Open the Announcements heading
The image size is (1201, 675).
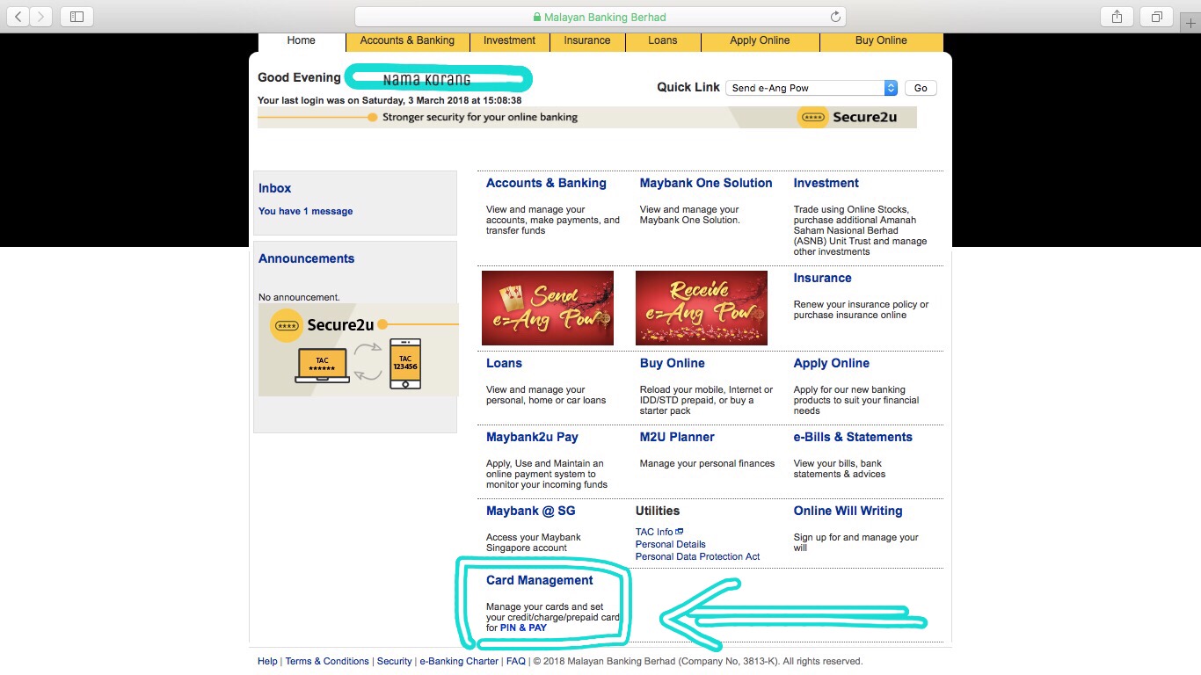(x=306, y=258)
